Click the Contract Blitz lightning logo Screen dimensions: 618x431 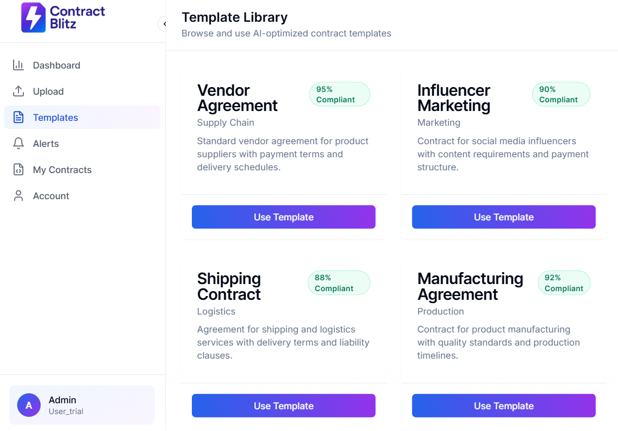[33, 17]
